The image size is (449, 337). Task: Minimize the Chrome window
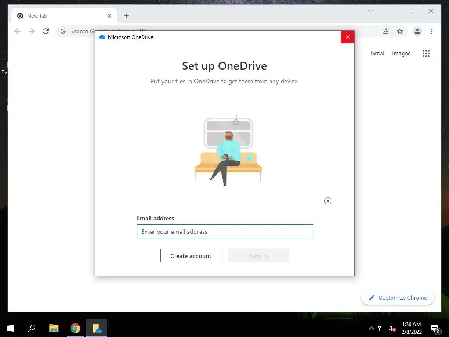pyautogui.click(x=391, y=11)
